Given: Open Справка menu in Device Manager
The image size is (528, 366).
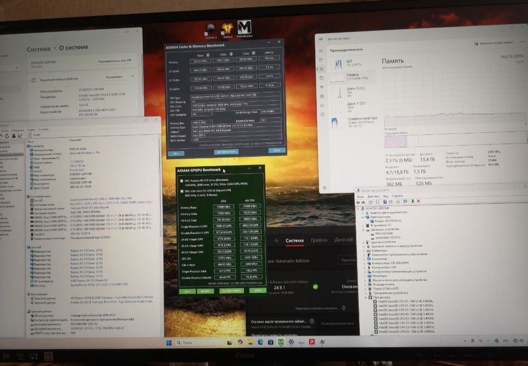Looking at the screenshot, I should (x=398, y=196).
